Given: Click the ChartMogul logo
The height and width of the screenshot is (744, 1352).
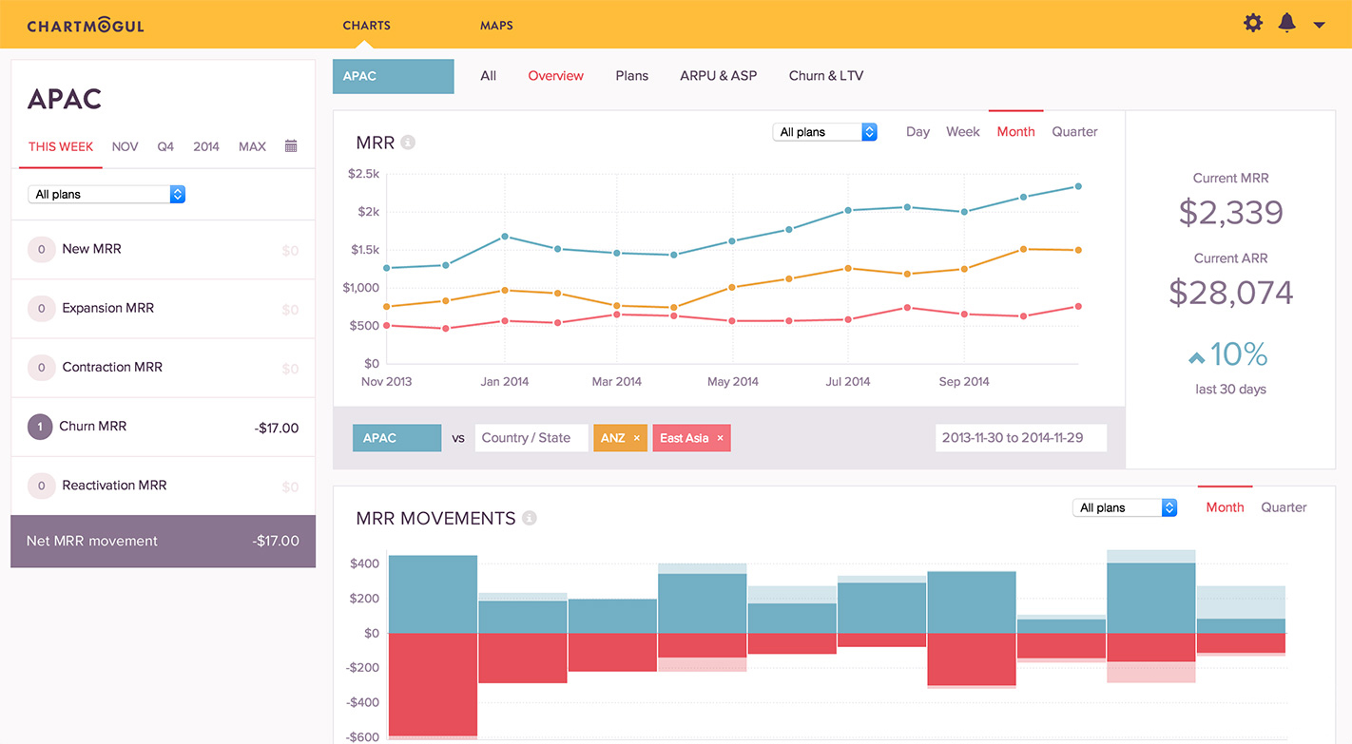Looking at the screenshot, I should [86, 26].
